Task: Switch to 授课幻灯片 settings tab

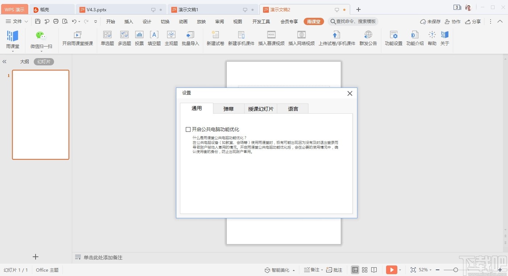Action: (261, 109)
